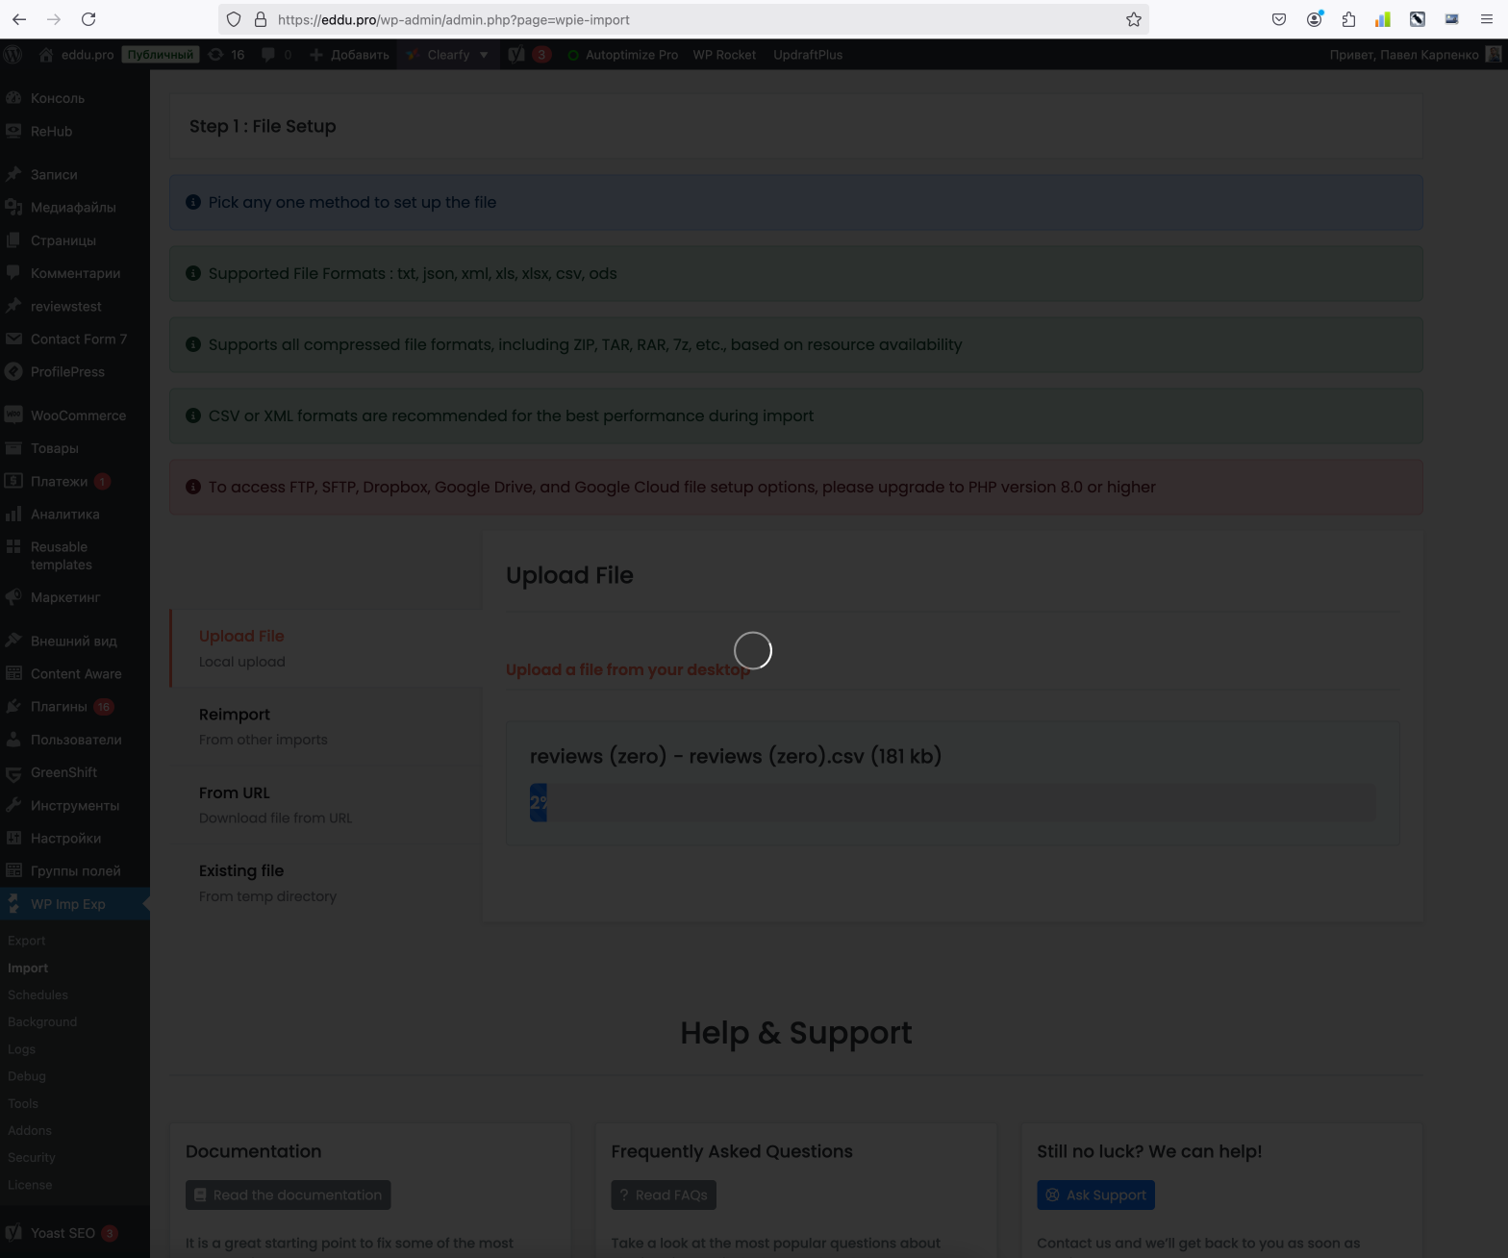The image size is (1508, 1258).
Task: Open Firefox hamburger application menu
Action: point(1486,19)
